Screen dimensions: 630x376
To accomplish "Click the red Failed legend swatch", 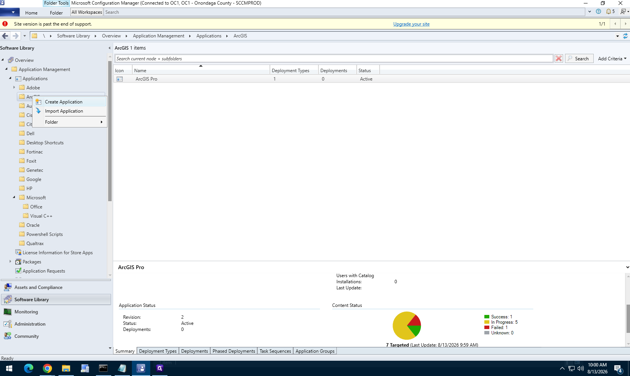I will 487,328.
